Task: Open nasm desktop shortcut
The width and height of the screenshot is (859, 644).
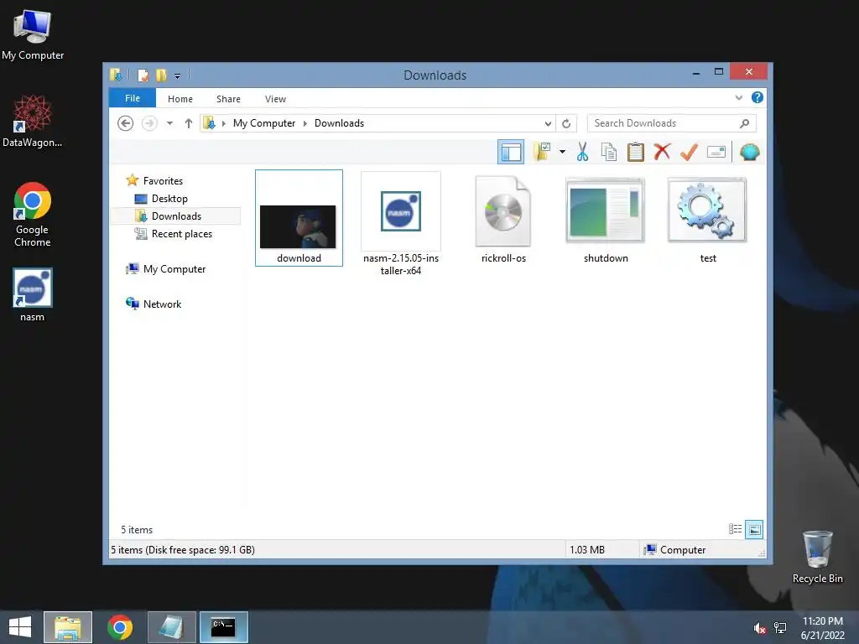Action: [33, 294]
